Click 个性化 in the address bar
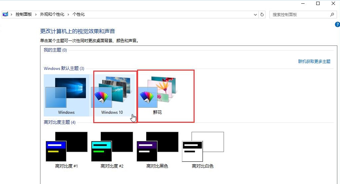 pyautogui.click(x=79, y=14)
